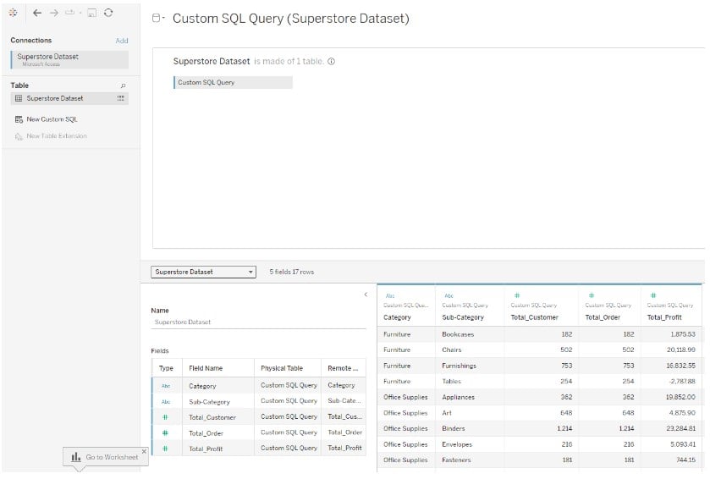
Task: Go forward with the right arrow icon
Action: (x=54, y=13)
